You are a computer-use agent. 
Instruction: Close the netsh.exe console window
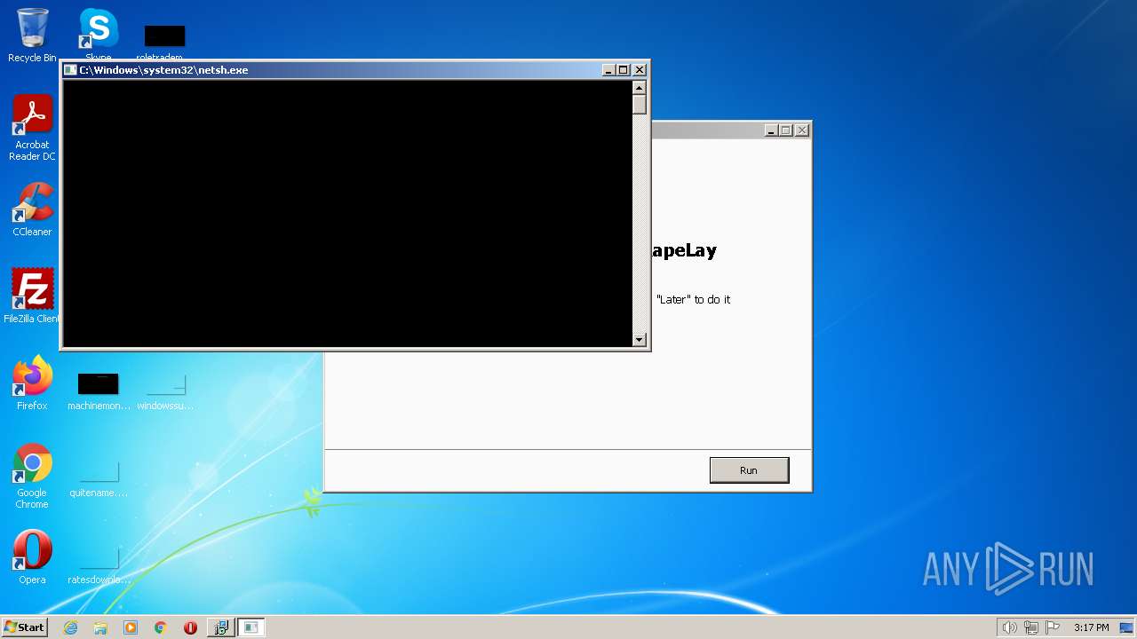coord(639,70)
